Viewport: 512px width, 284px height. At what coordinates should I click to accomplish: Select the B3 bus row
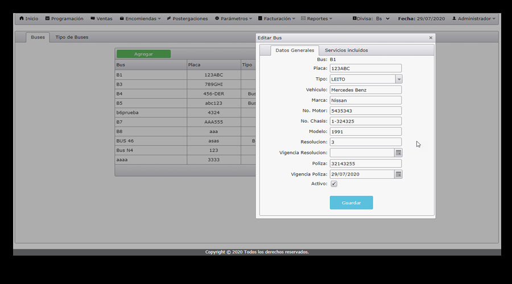click(x=185, y=85)
